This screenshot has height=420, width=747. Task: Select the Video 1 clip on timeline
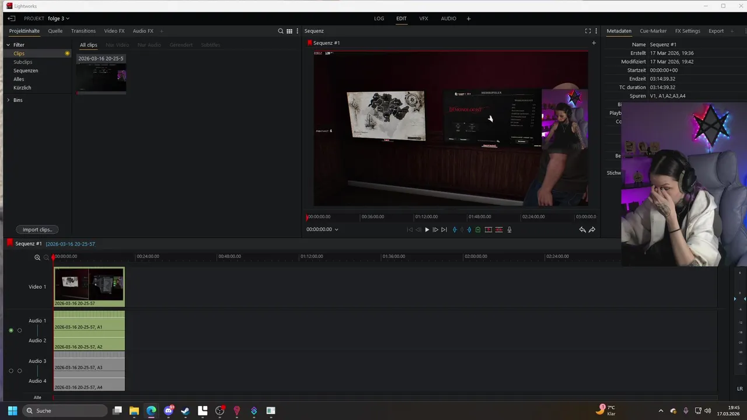[x=89, y=287]
